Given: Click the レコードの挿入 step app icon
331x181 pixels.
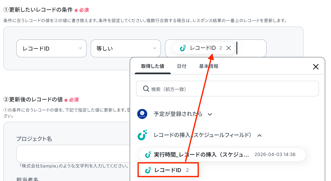Looking at the screenshot, I should click(142, 135).
